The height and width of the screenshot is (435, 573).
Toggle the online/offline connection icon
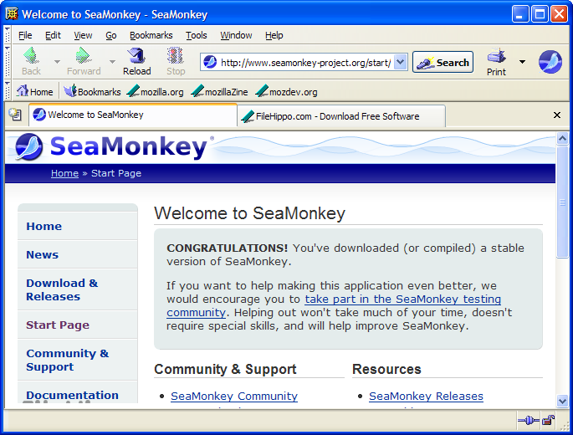point(528,420)
